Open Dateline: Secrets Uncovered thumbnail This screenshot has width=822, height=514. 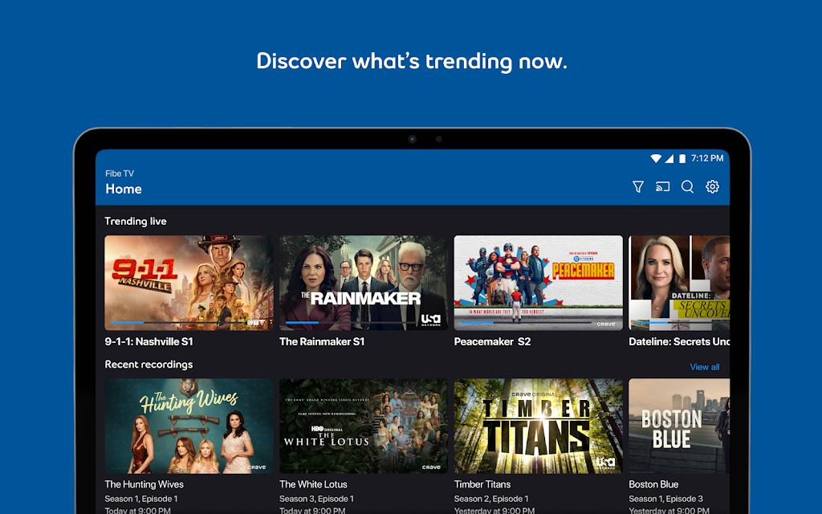pos(679,283)
